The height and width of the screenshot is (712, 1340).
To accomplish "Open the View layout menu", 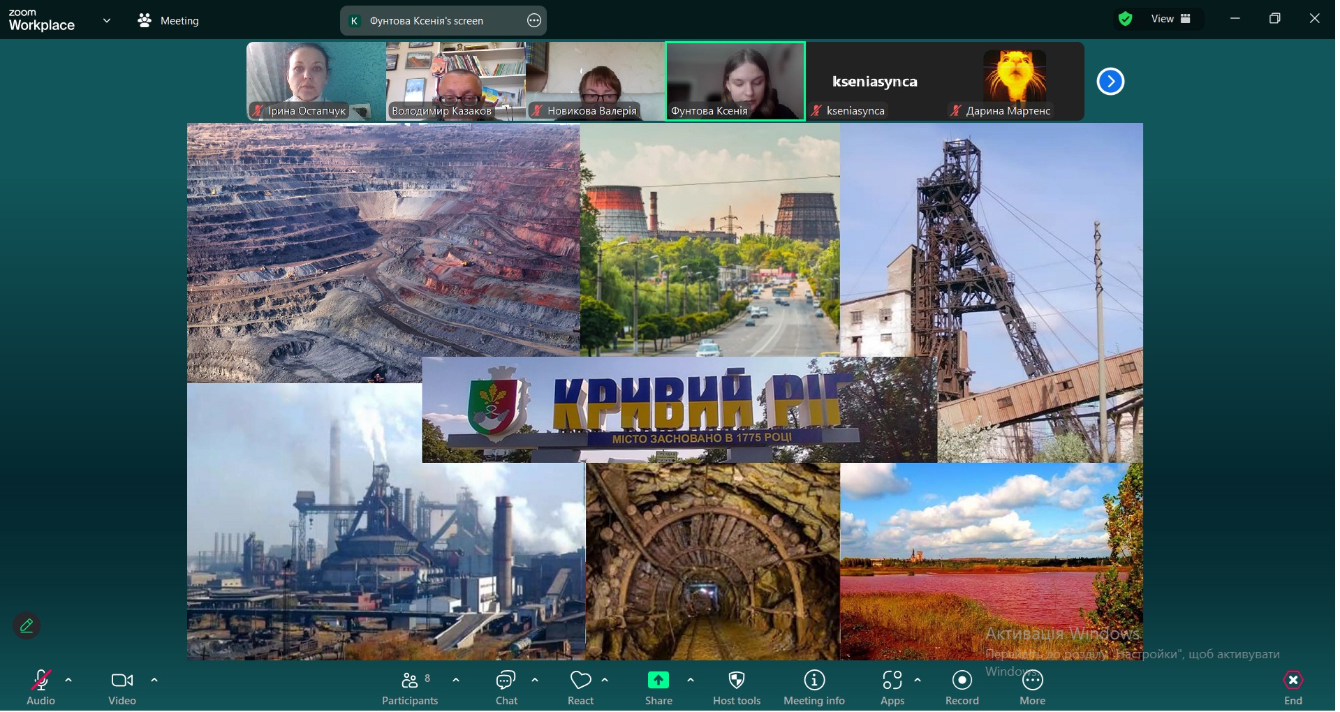I will [1170, 19].
